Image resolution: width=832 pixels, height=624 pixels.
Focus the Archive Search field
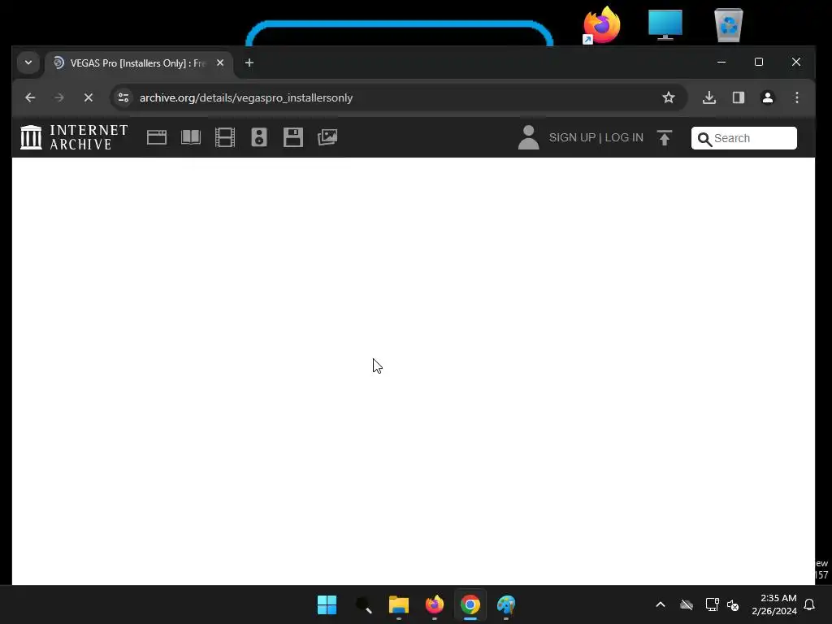[744, 138]
